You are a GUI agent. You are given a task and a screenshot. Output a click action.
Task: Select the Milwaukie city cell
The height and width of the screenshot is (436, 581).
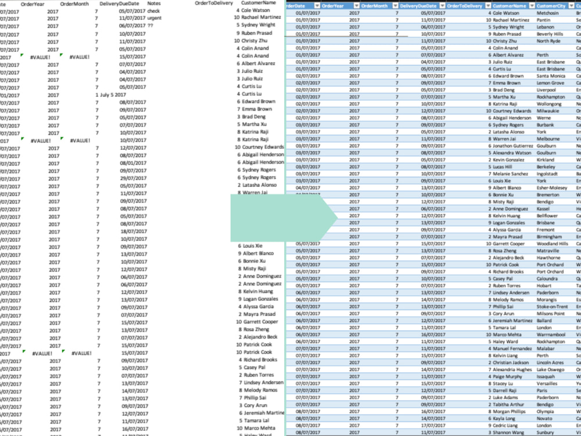pyautogui.click(x=547, y=111)
